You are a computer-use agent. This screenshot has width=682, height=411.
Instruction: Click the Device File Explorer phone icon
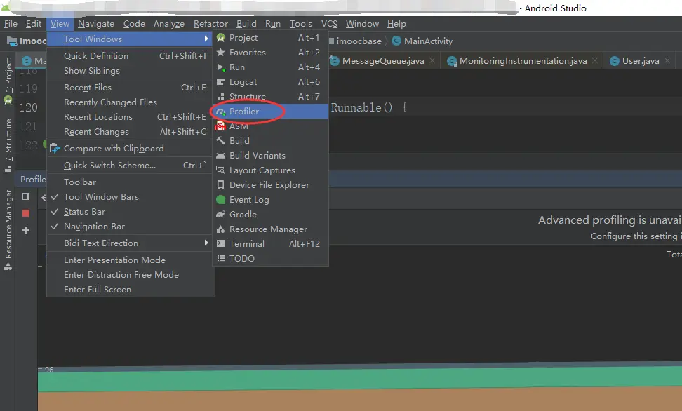(220, 185)
